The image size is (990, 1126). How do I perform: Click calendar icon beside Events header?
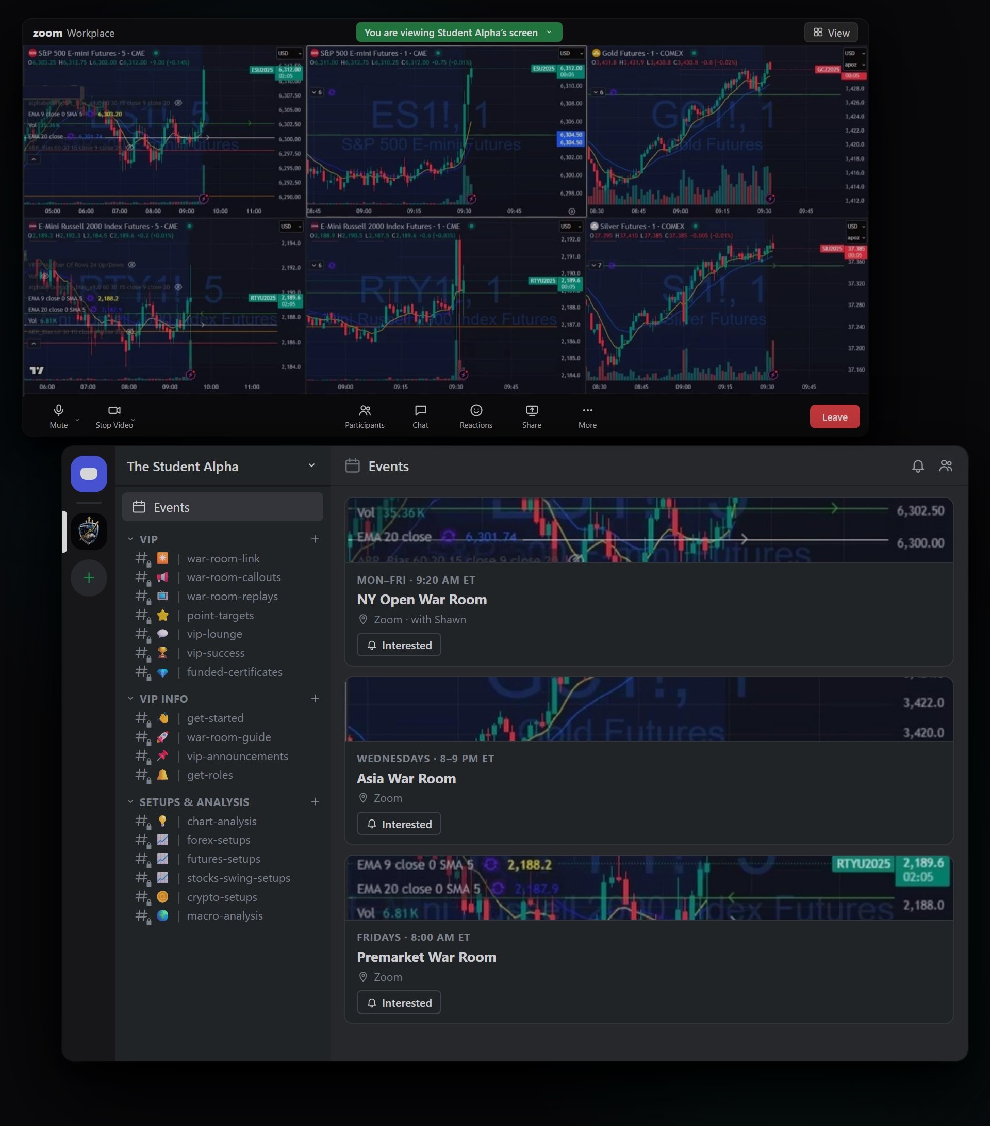point(352,466)
